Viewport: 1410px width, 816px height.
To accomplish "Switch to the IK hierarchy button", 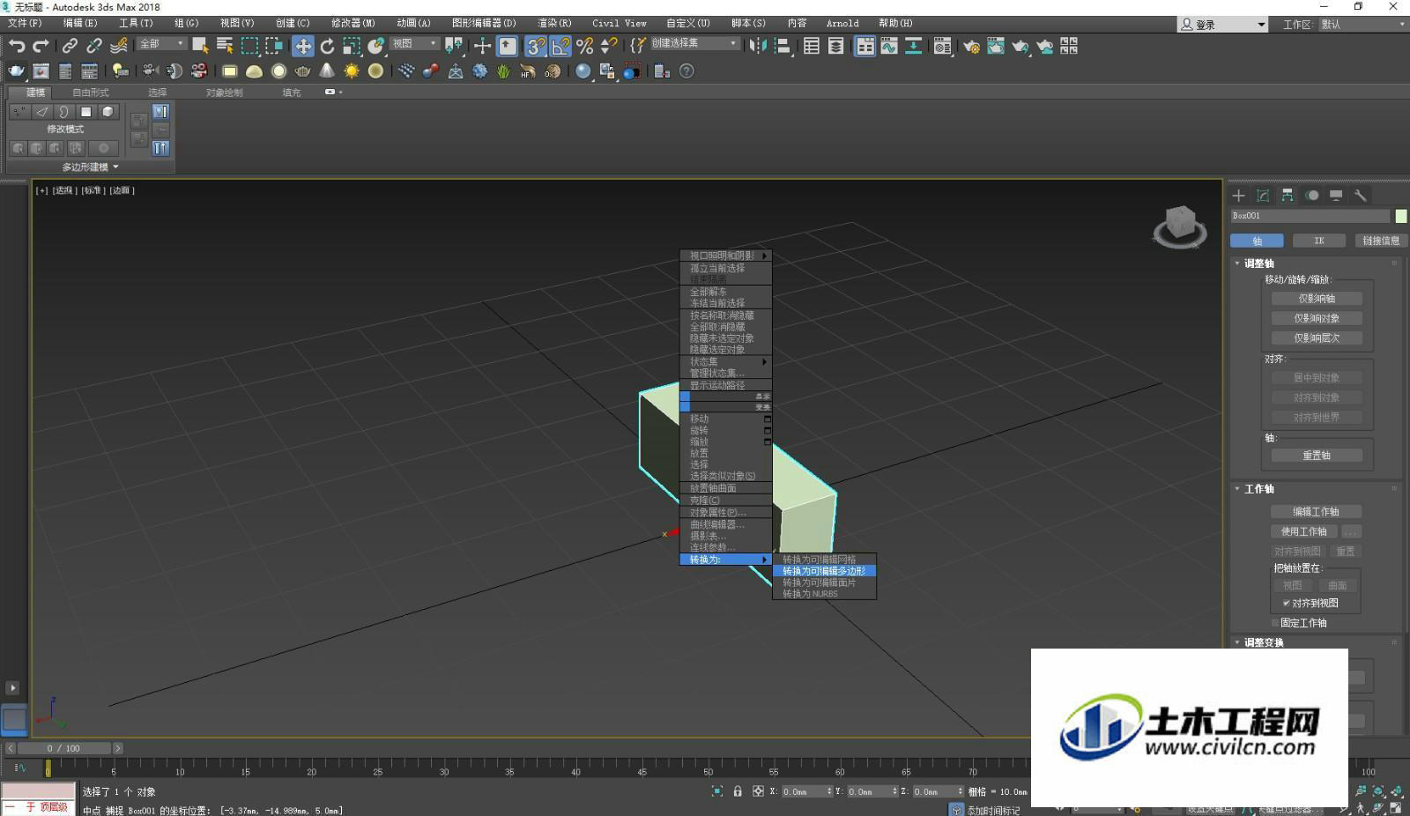I will [1319, 241].
